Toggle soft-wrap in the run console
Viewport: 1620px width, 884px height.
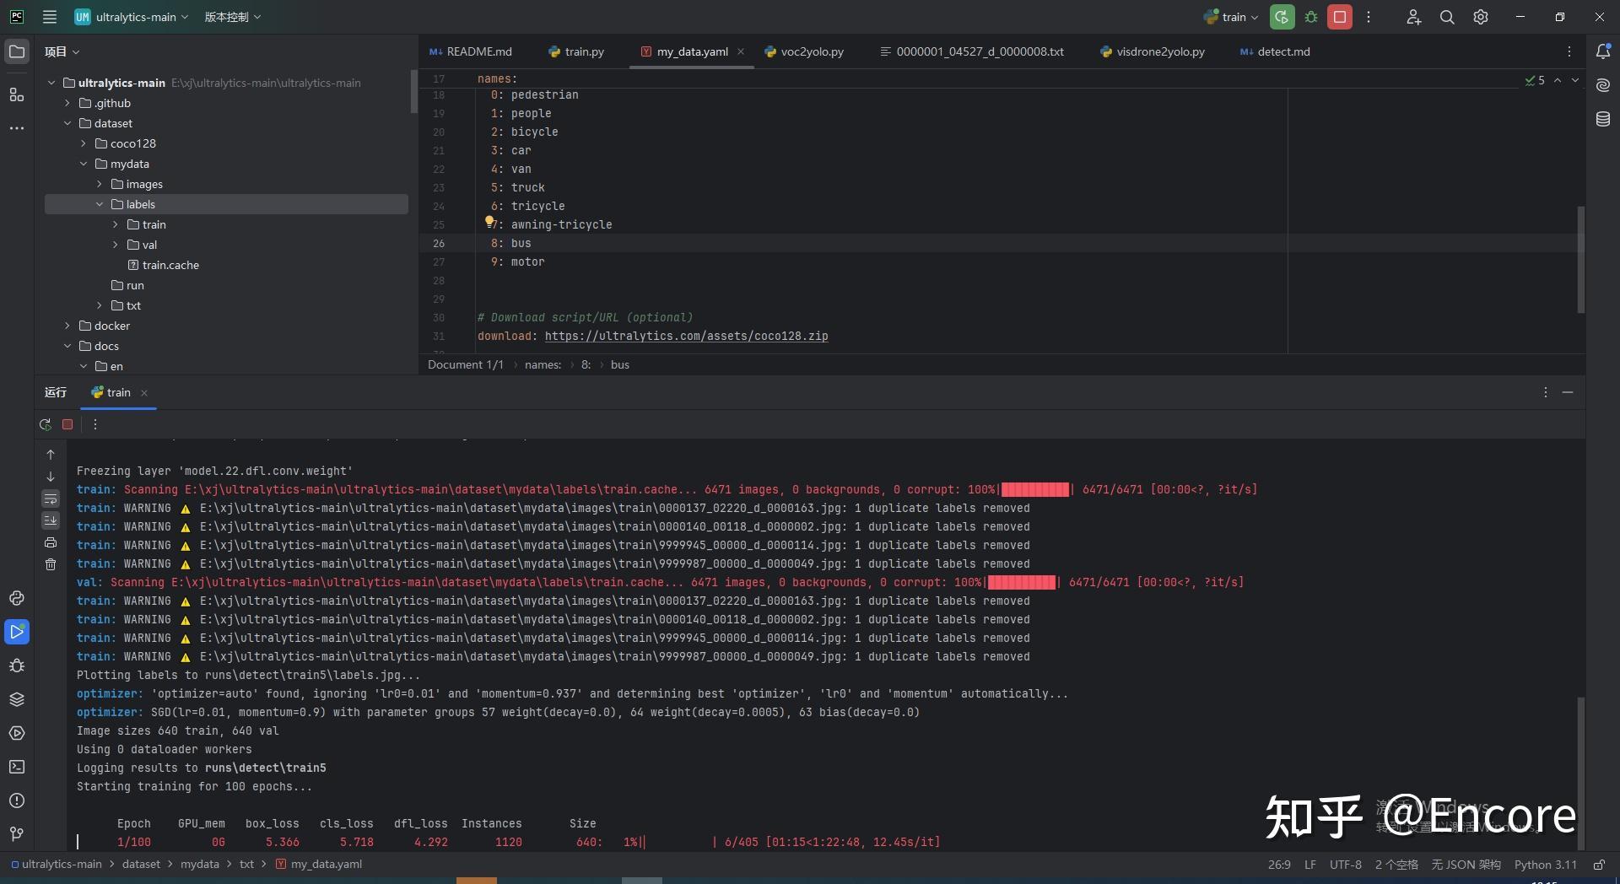click(51, 499)
